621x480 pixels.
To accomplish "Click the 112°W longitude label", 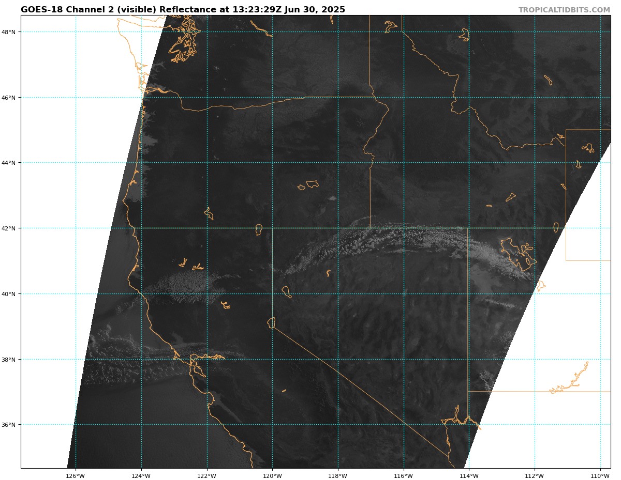I will tap(535, 475).
